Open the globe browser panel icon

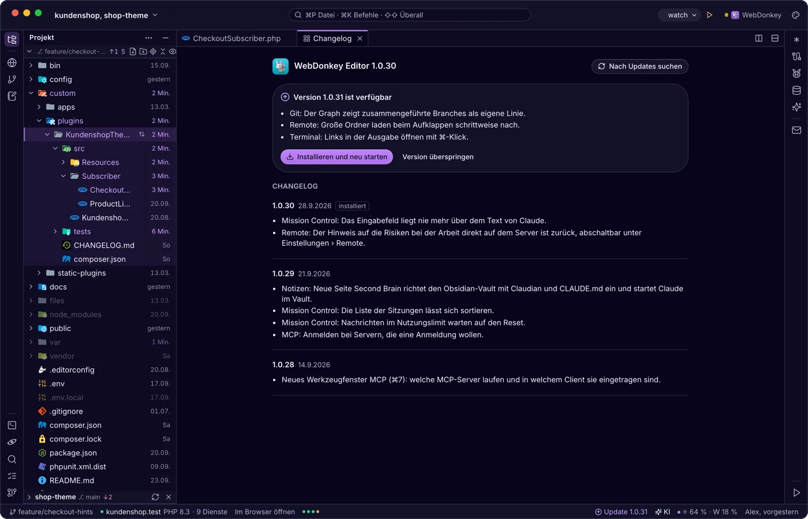[12, 62]
